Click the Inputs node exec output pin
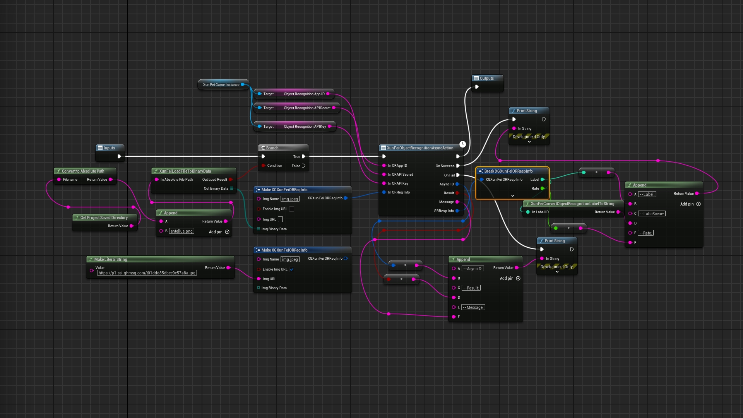The height and width of the screenshot is (418, 743). (x=119, y=156)
